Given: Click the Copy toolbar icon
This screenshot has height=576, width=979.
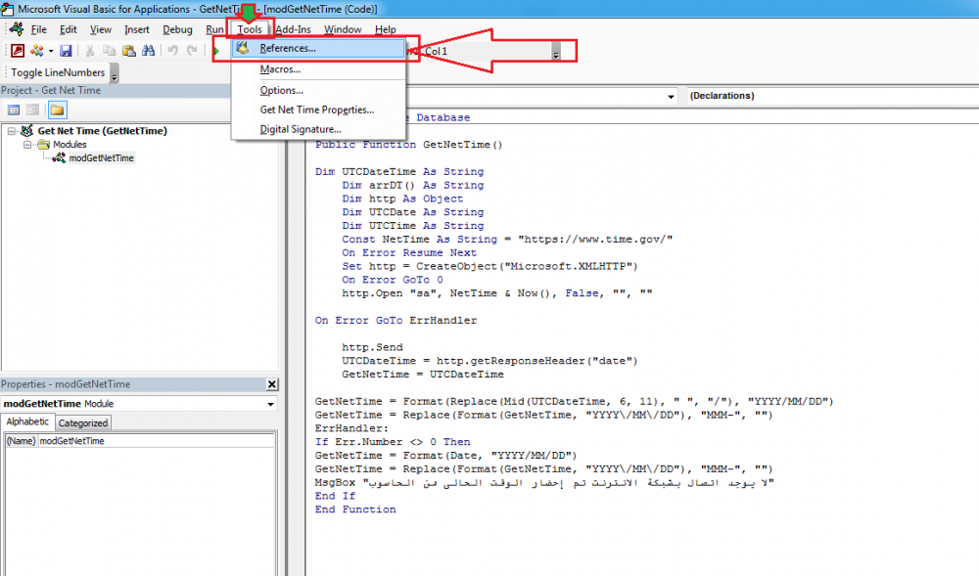Looking at the screenshot, I should coord(110,51).
